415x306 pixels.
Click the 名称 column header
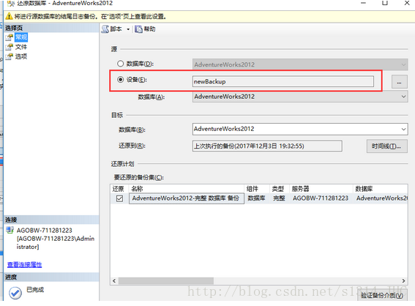click(x=187, y=189)
